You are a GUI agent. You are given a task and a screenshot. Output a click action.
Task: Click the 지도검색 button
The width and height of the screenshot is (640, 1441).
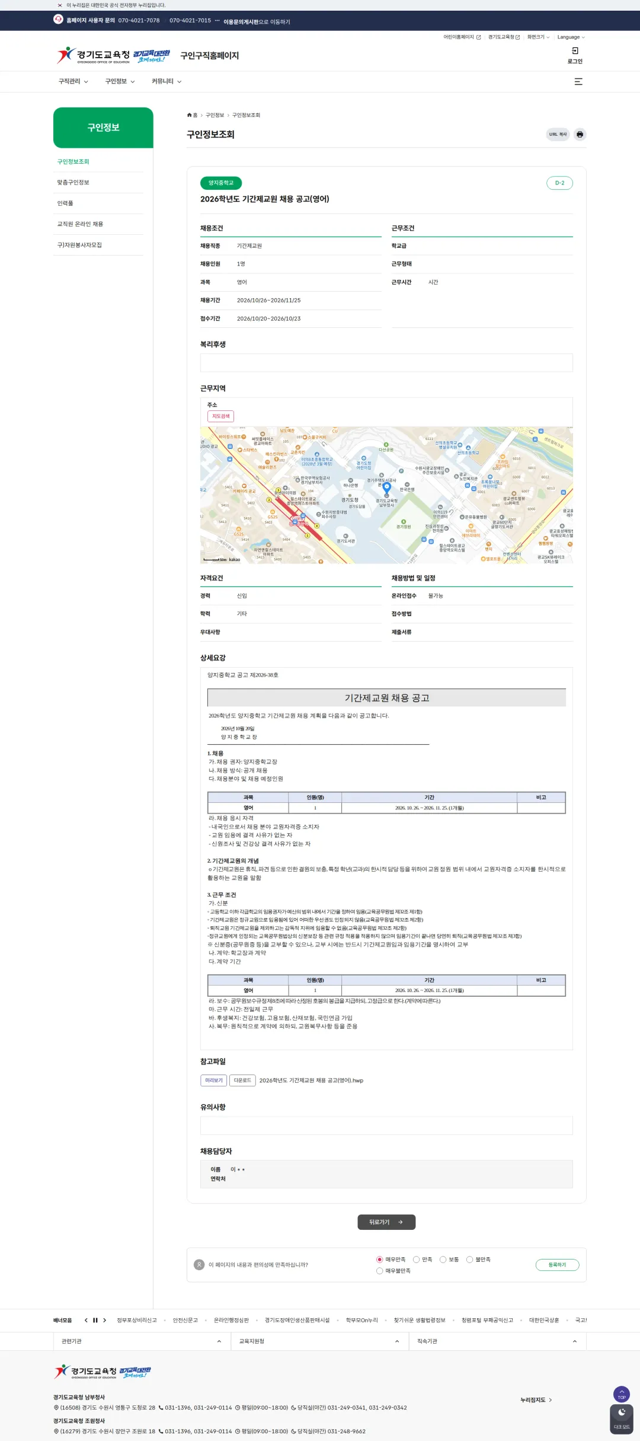coord(220,416)
